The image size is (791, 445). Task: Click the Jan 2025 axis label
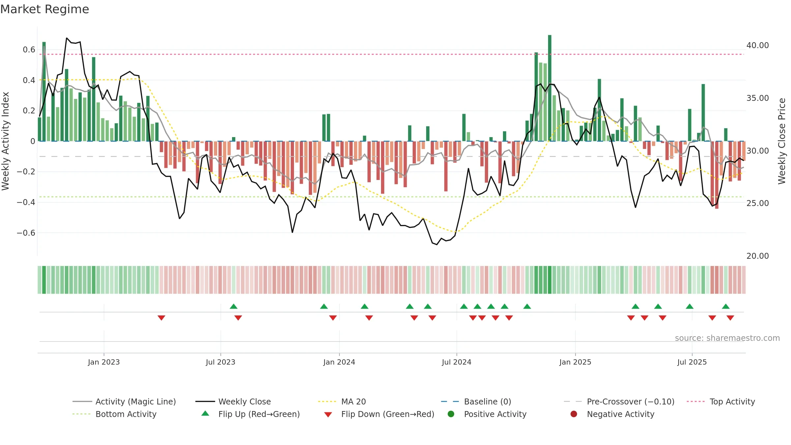coord(575,362)
